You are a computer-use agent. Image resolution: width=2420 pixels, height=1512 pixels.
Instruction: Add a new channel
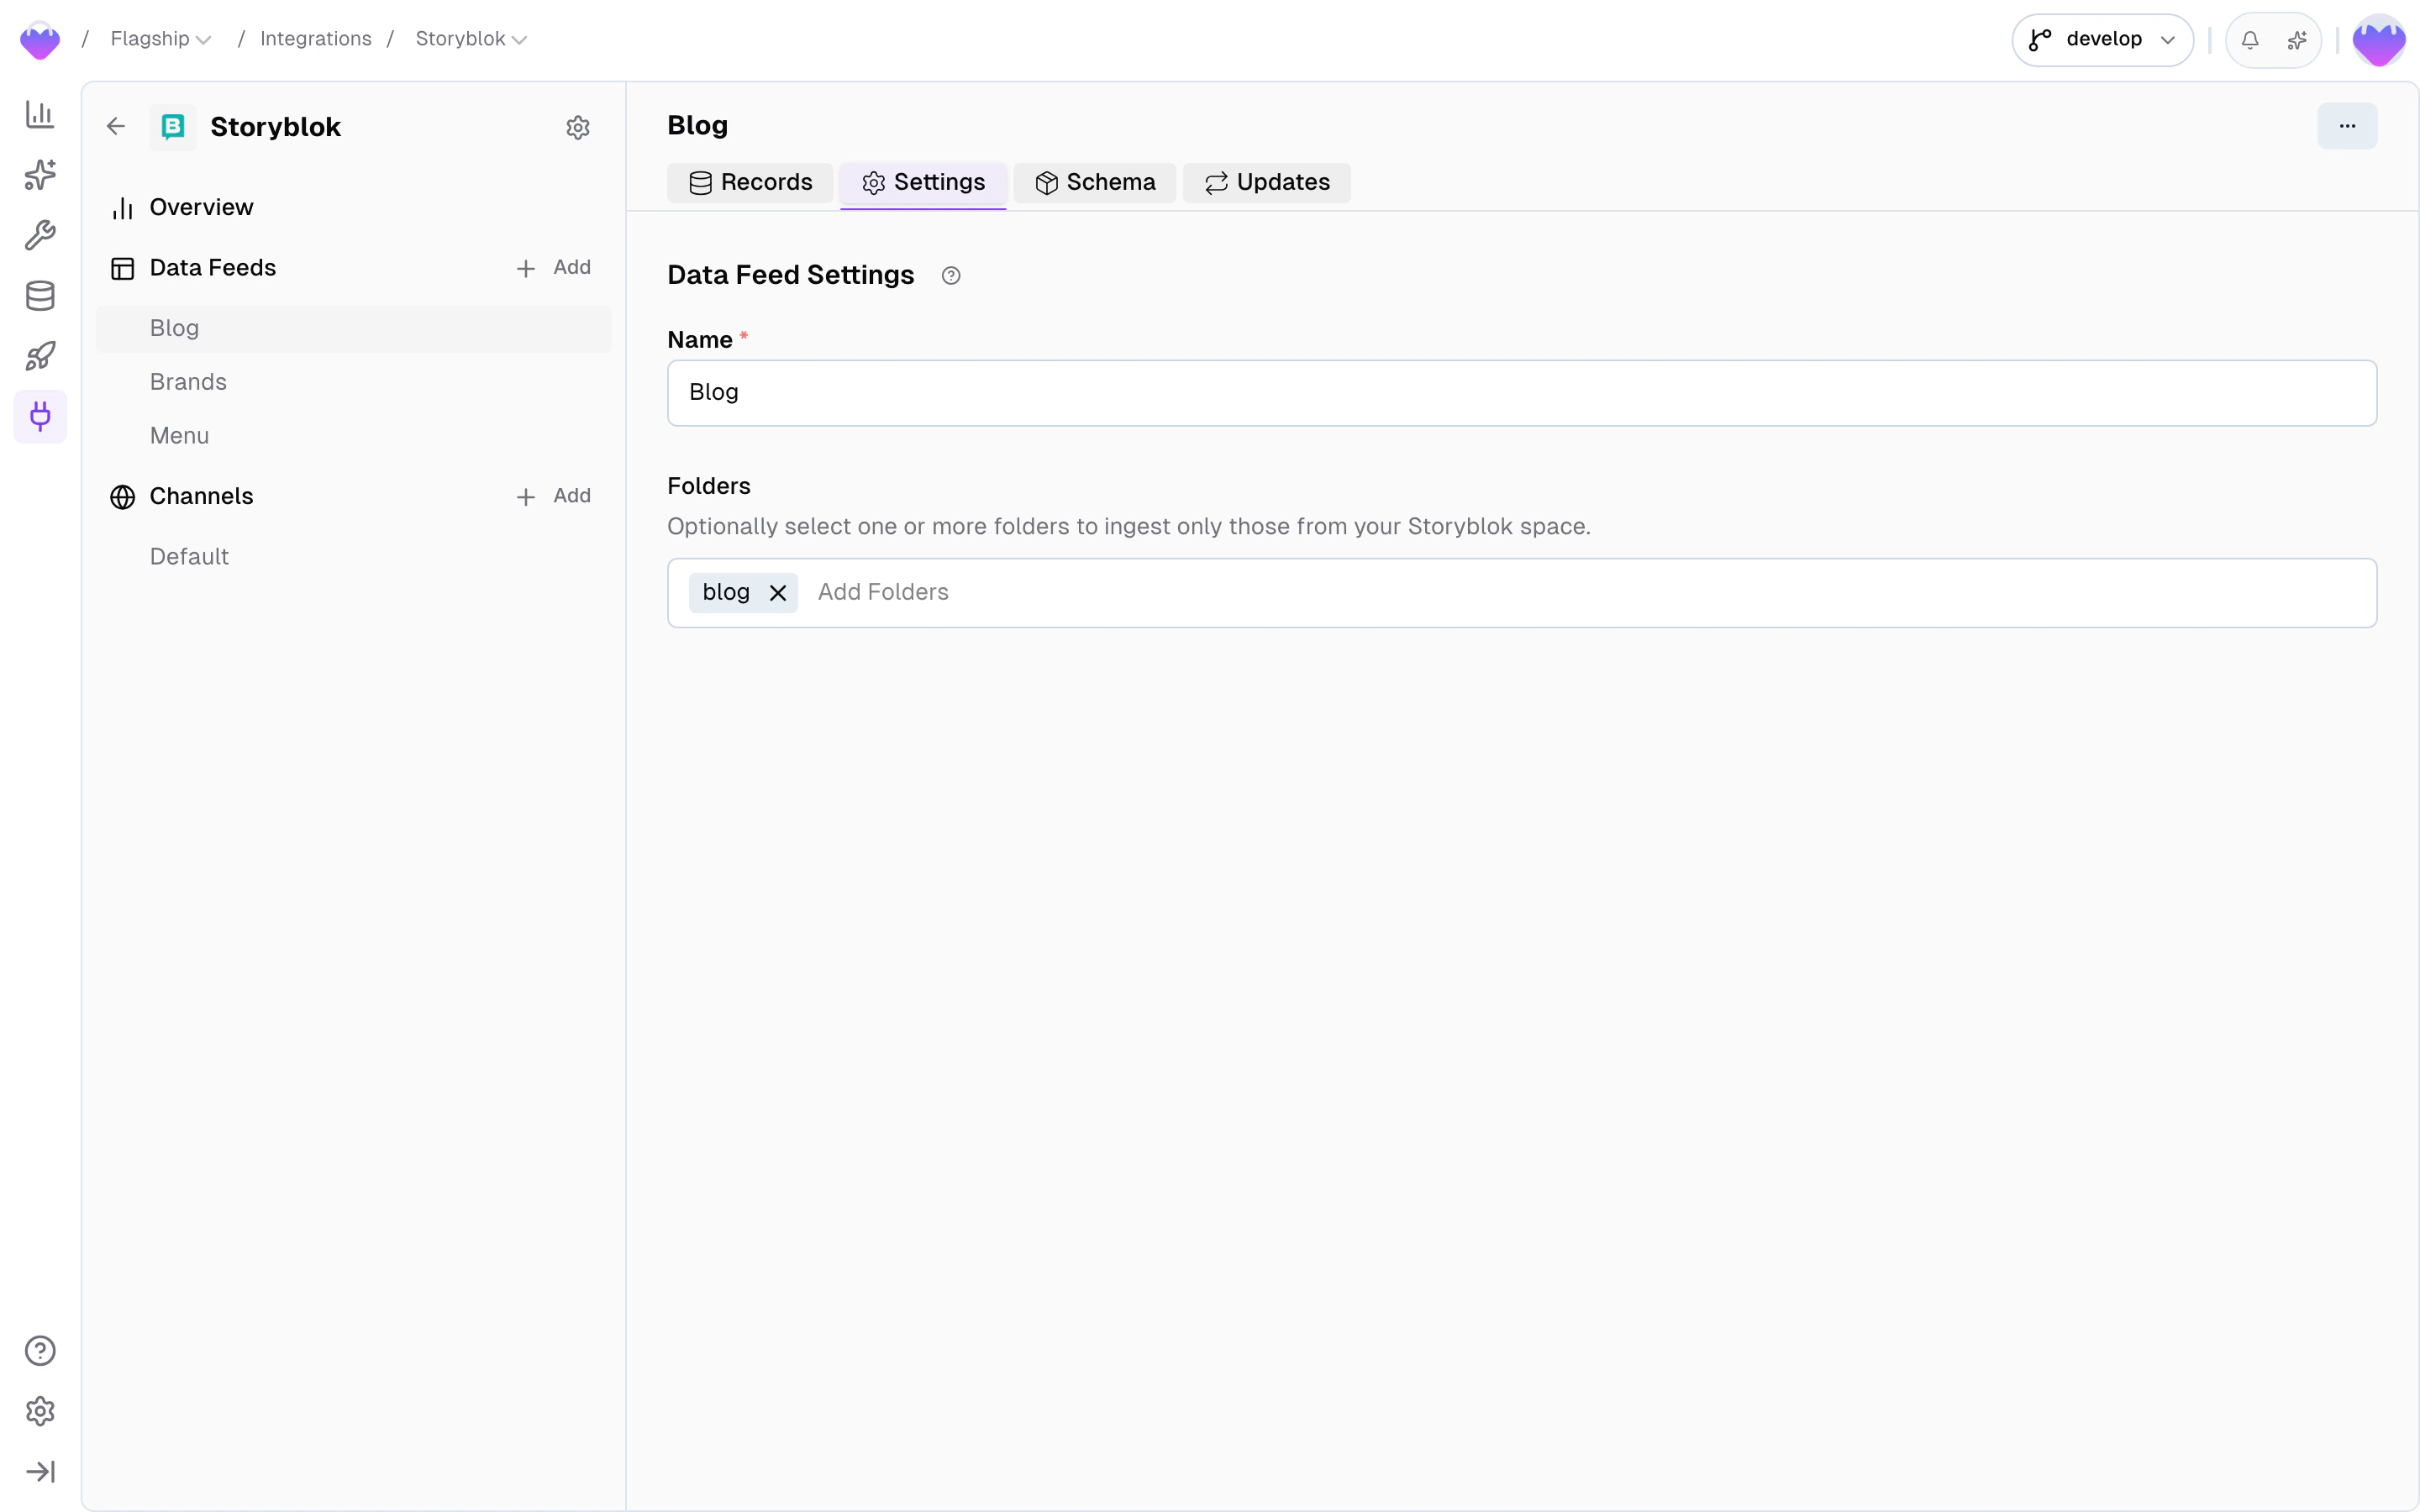pos(553,497)
